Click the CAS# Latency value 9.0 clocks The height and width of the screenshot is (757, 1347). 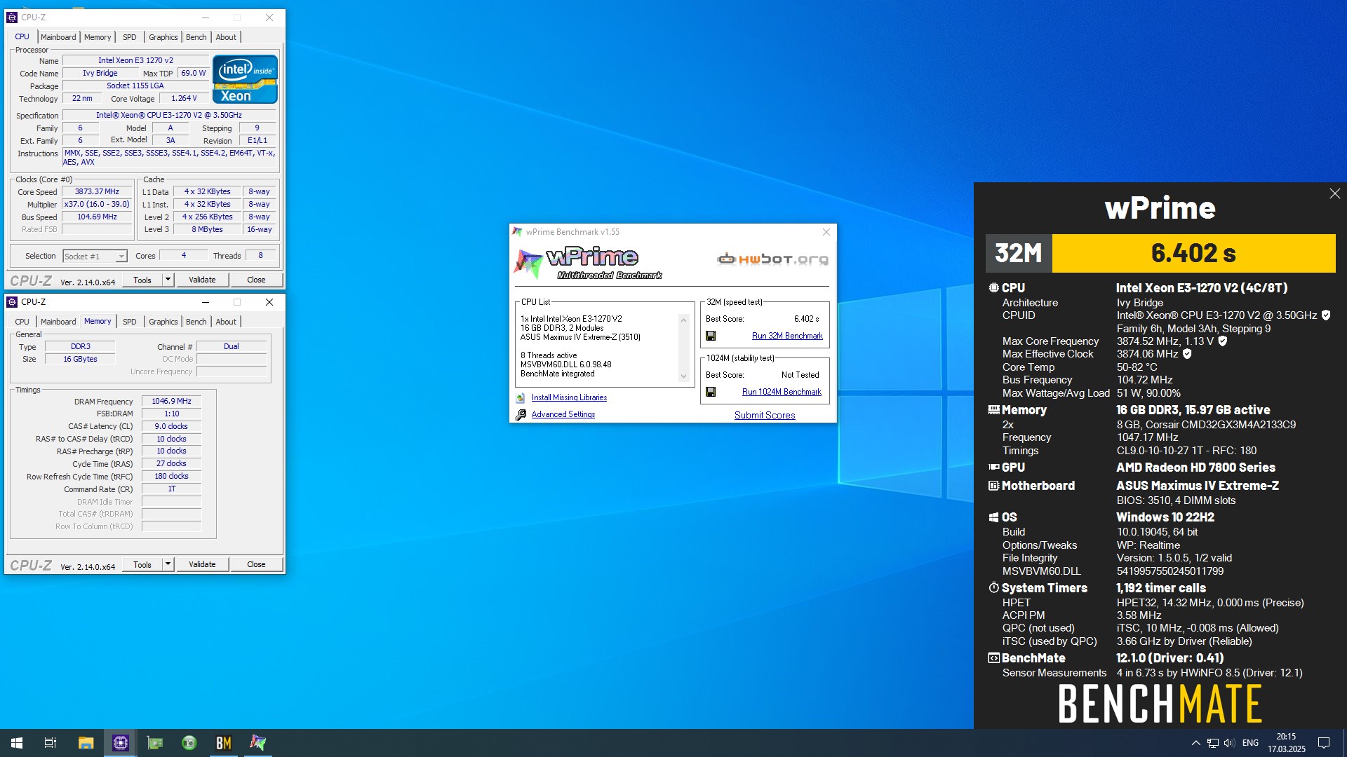[x=171, y=426]
